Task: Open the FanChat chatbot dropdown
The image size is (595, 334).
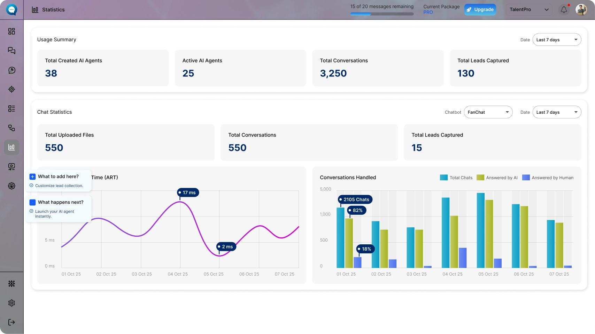Action: coord(488,112)
